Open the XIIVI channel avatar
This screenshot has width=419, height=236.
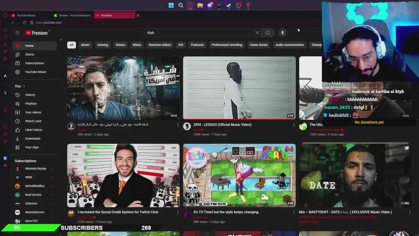(x=187, y=127)
